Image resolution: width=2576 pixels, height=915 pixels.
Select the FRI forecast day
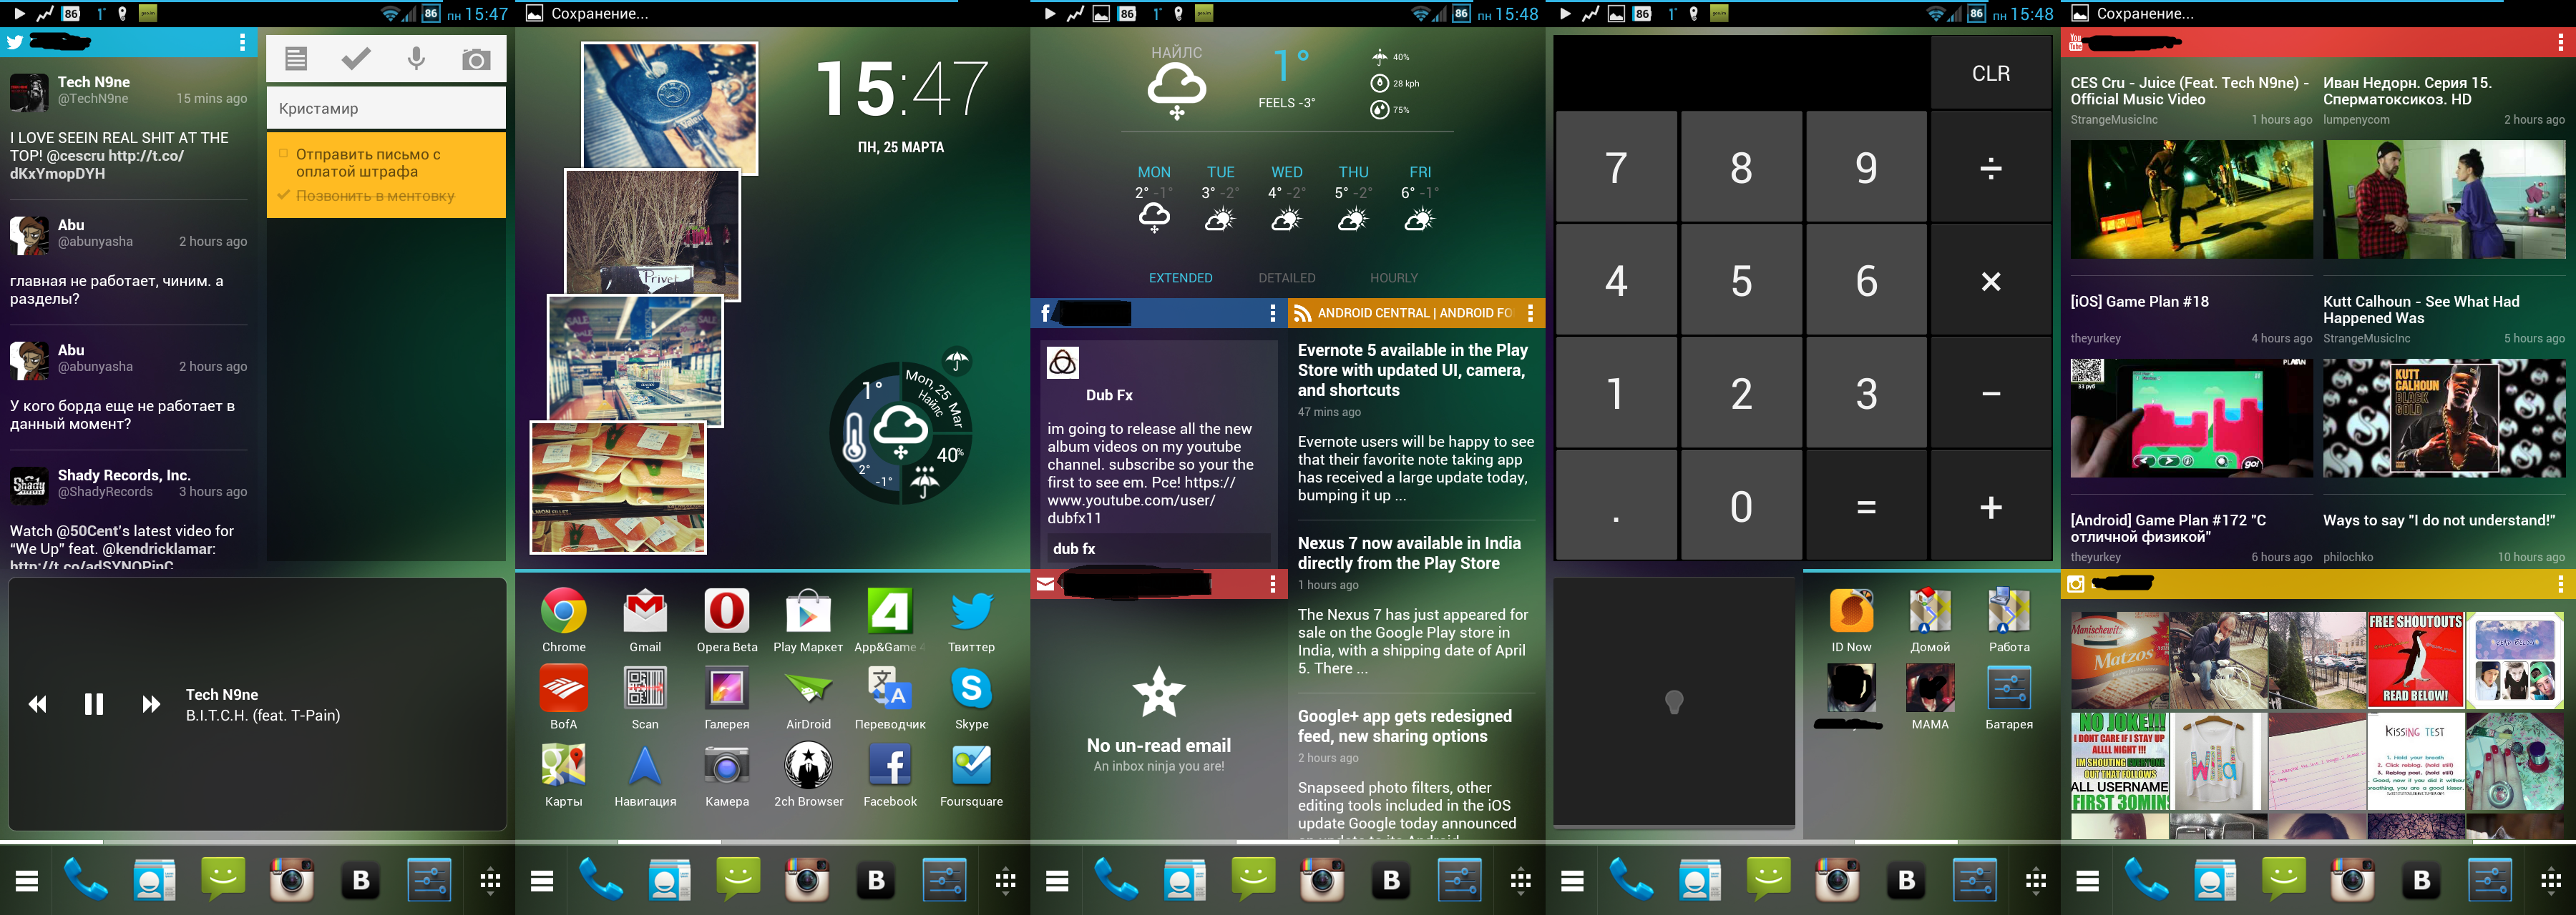[1420, 198]
